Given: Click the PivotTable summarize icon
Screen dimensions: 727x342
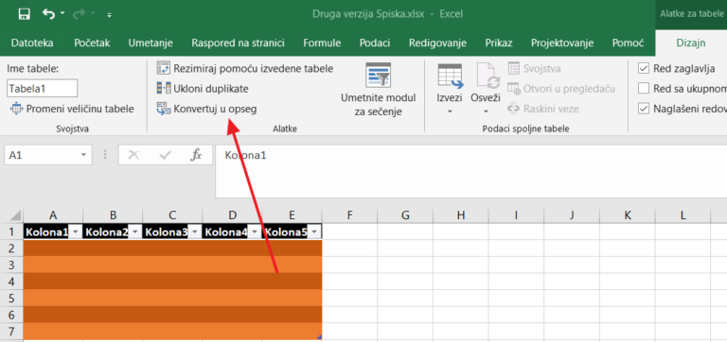Looking at the screenshot, I should (x=163, y=68).
